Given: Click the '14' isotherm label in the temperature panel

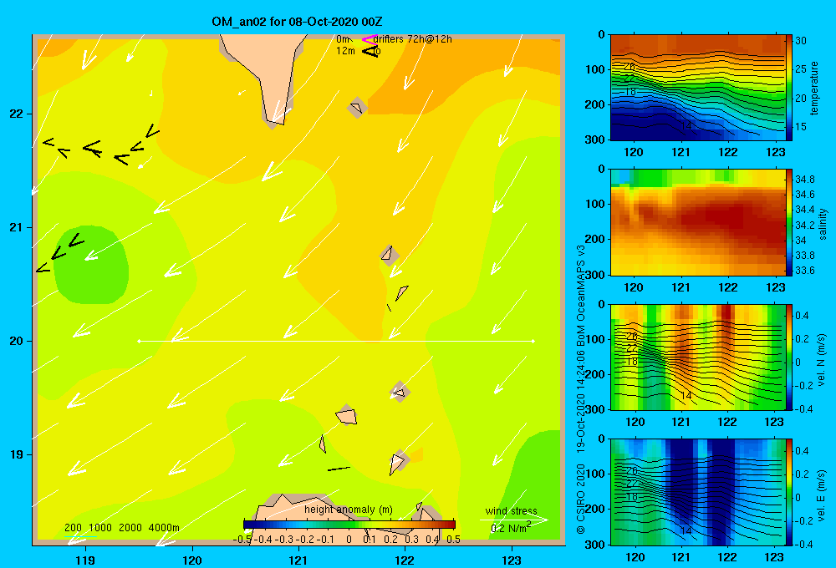Looking at the screenshot, I should click(x=686, y=126).
